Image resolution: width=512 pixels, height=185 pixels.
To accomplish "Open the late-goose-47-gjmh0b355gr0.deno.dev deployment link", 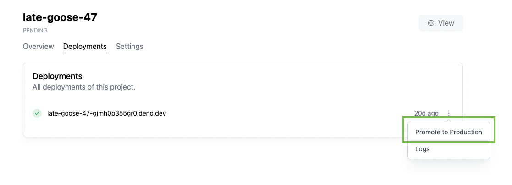I will click(x=106, y=113).
